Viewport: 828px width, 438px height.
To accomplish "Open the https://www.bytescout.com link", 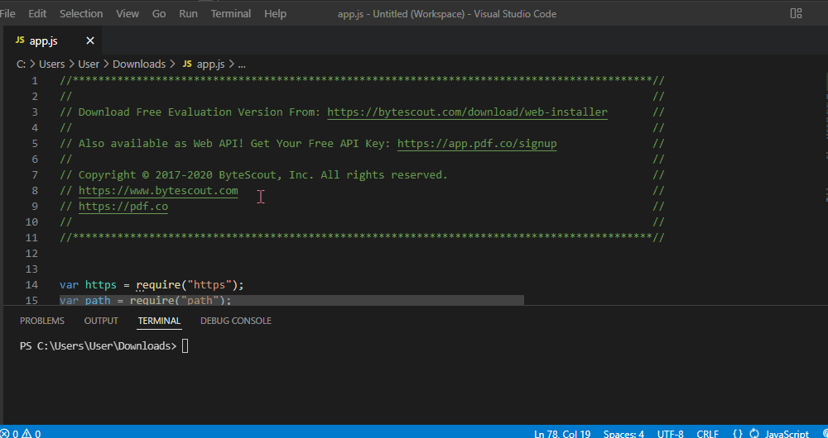I will (158, 191).
